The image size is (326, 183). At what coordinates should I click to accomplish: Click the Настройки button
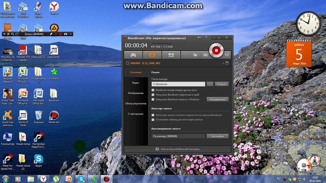[x=218, y=136]
